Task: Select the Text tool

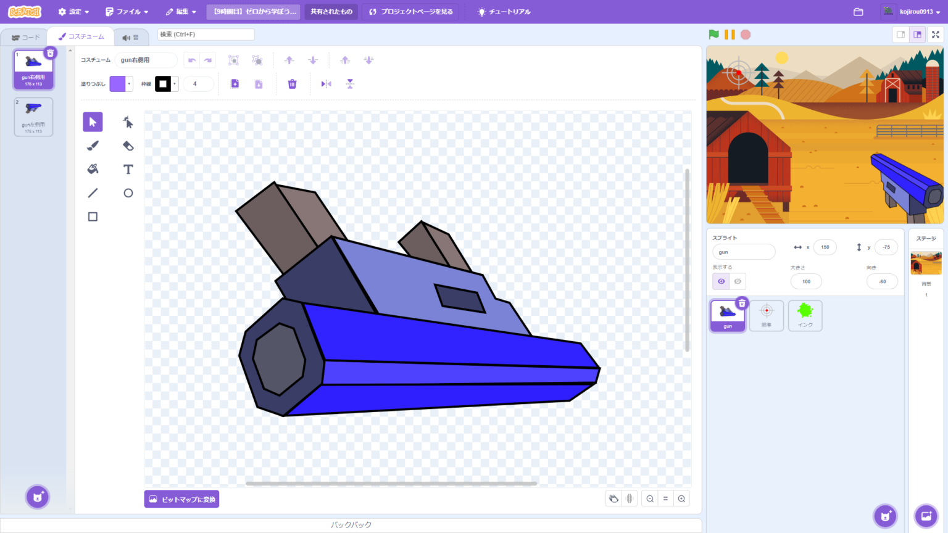Action: point(128,169)
